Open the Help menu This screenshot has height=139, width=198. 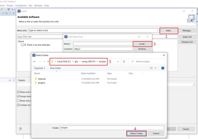pos(46,6)
